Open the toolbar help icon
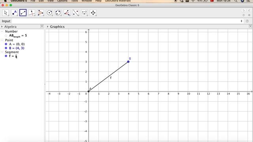Image resolution: width=253 pixels, height=142 pixels. pyautogui.click(x=244, y=15)
